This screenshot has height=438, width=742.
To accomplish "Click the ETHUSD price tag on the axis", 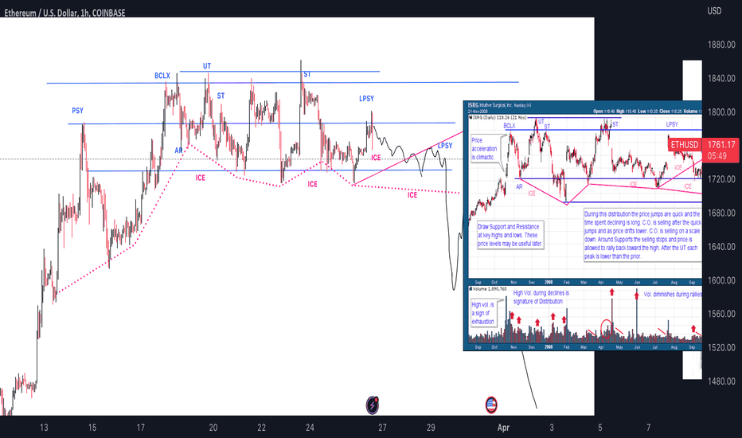I will pyautogui.click(x=684, y=144).
